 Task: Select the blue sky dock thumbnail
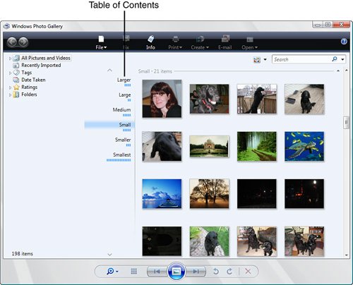pyautogui.click(x=162, y=194)
